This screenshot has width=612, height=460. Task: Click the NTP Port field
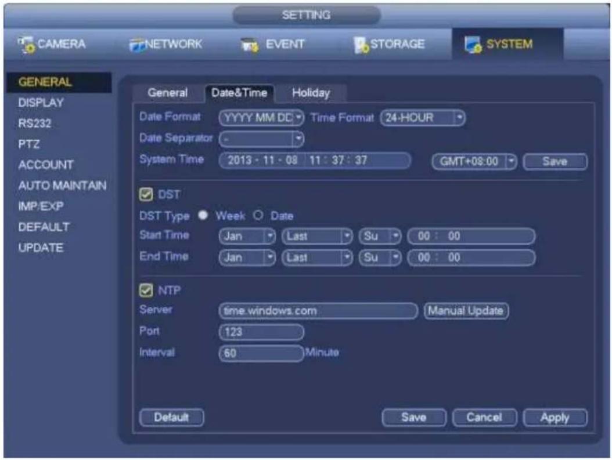point(261,332)
